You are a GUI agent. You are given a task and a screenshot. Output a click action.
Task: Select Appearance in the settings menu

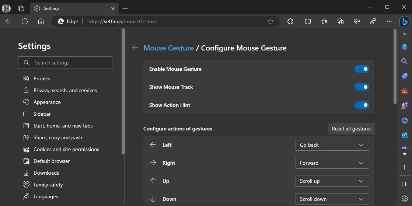[47, 102]
